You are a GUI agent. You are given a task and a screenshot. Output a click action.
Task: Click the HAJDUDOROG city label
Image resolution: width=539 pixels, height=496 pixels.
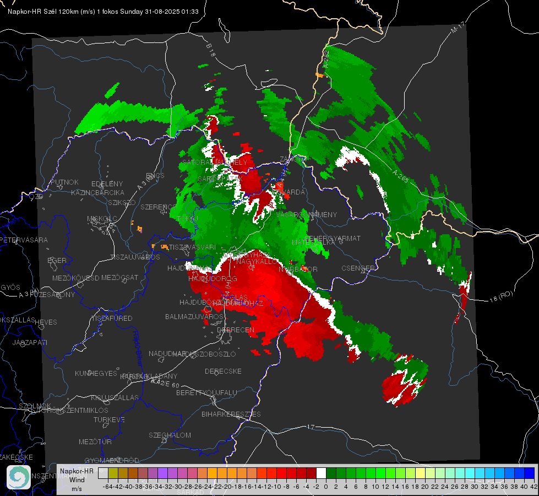pos(213,278)
